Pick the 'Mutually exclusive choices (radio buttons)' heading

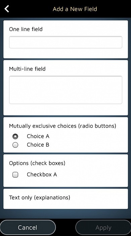(63, 126)
